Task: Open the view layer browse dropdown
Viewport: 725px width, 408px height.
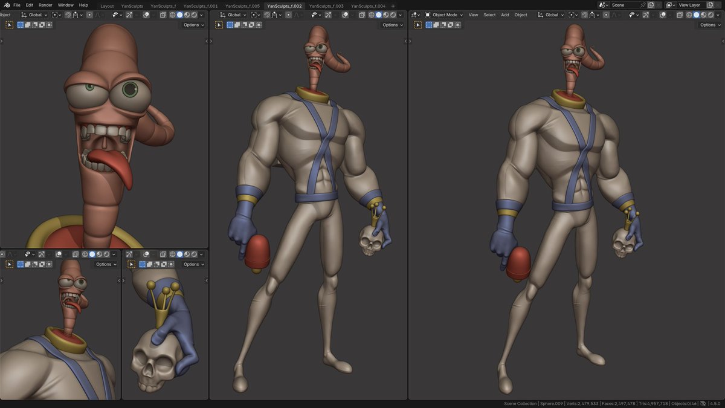Action: (x=670, y=5)
